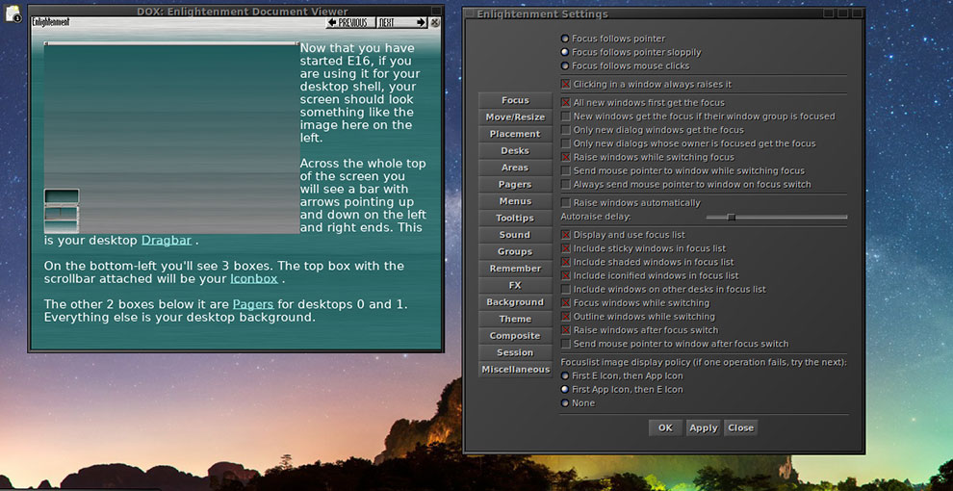This screenshot has width=953, height=491.
Task: Toggle Focus windows while switching
Action: [635, 302]
